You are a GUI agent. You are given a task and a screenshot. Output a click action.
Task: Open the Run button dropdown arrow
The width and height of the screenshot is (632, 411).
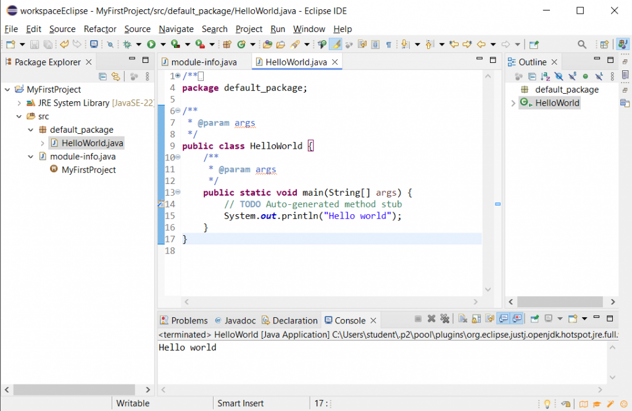pyautogui.click(x=162, y=44)
